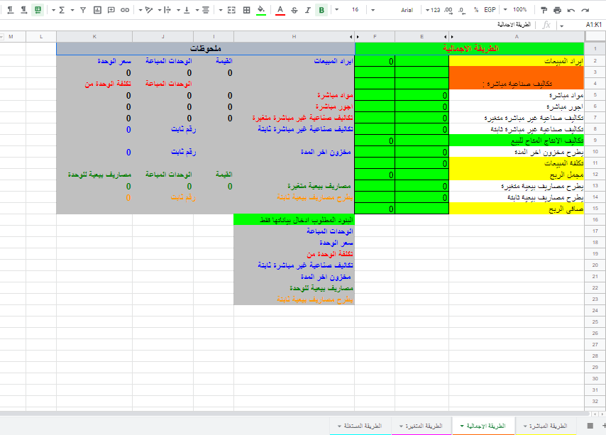This screenshot has height=435, width=606.
Task: Create a filter with the funnel icon
Action: [82, 10]
